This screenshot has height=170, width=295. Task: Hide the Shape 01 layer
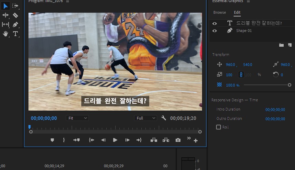tap(214, 31)
